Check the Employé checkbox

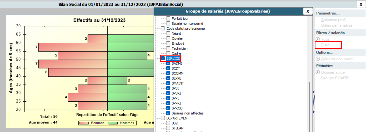tap(168, 43)
